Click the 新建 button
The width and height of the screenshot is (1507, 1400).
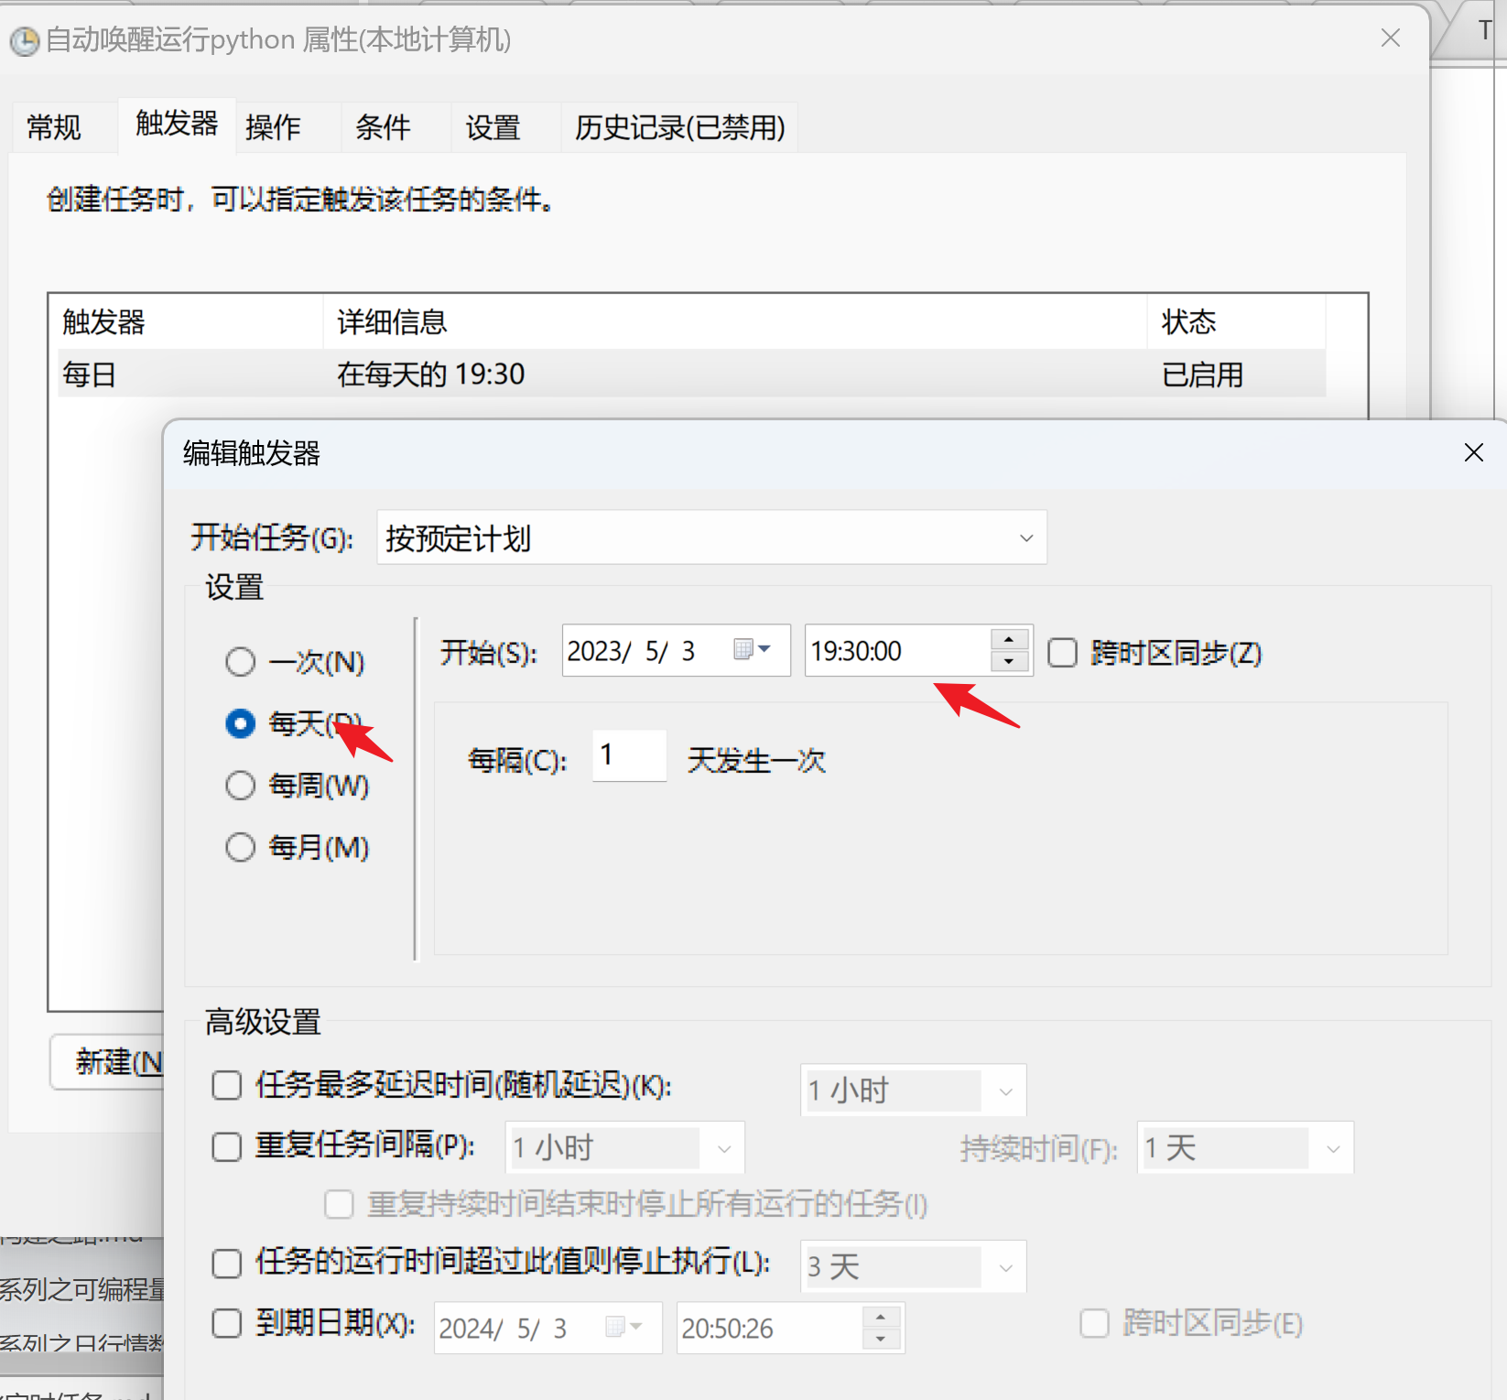pyautogui.click(x=110, y=1062)
